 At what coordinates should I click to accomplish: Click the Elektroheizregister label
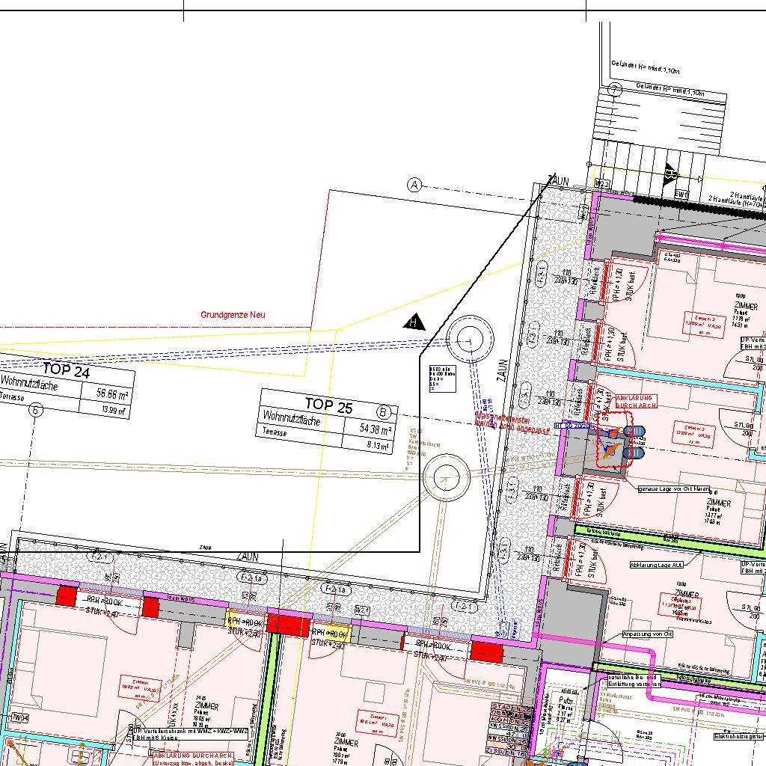pos(740,737)
